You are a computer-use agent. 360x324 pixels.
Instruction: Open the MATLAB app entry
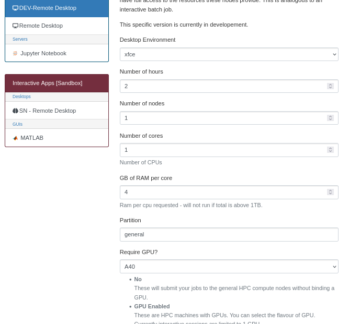click(x=57, y=138)
